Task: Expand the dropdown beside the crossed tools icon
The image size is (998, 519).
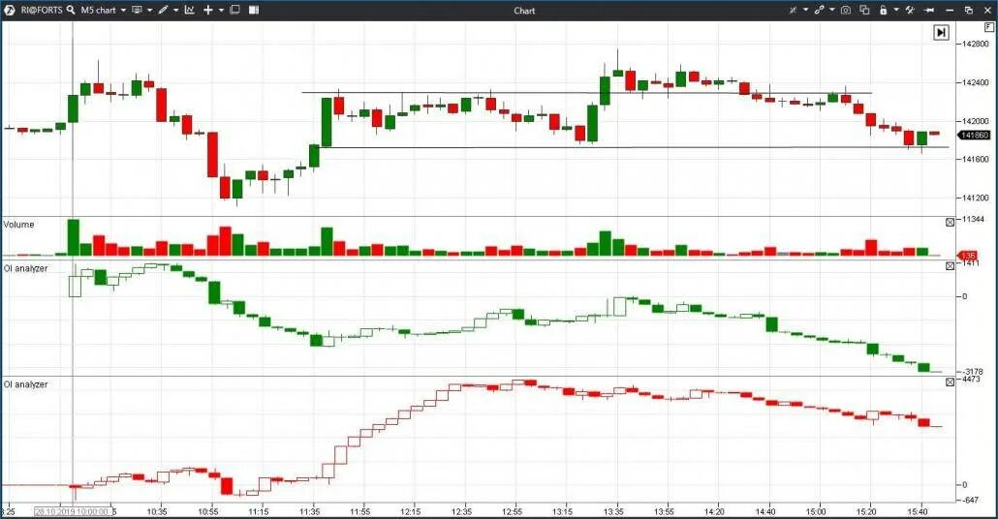Action: (x=805, y=11)
